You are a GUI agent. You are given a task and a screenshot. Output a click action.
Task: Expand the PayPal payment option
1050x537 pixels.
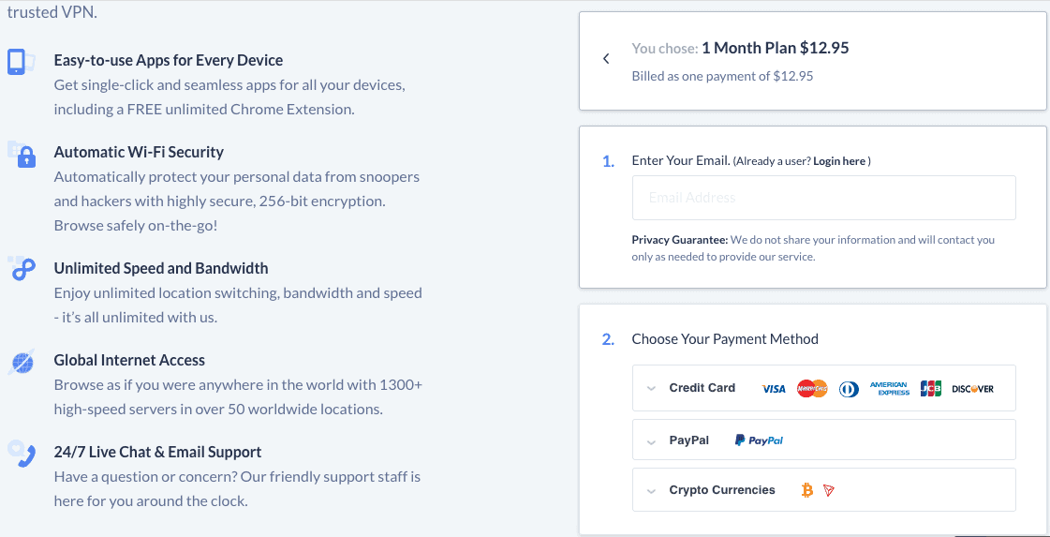pyautogui.click(x=823, y=440)
